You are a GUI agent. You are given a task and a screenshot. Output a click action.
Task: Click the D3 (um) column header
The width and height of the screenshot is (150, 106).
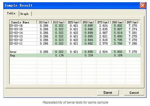tap(44, 22)
